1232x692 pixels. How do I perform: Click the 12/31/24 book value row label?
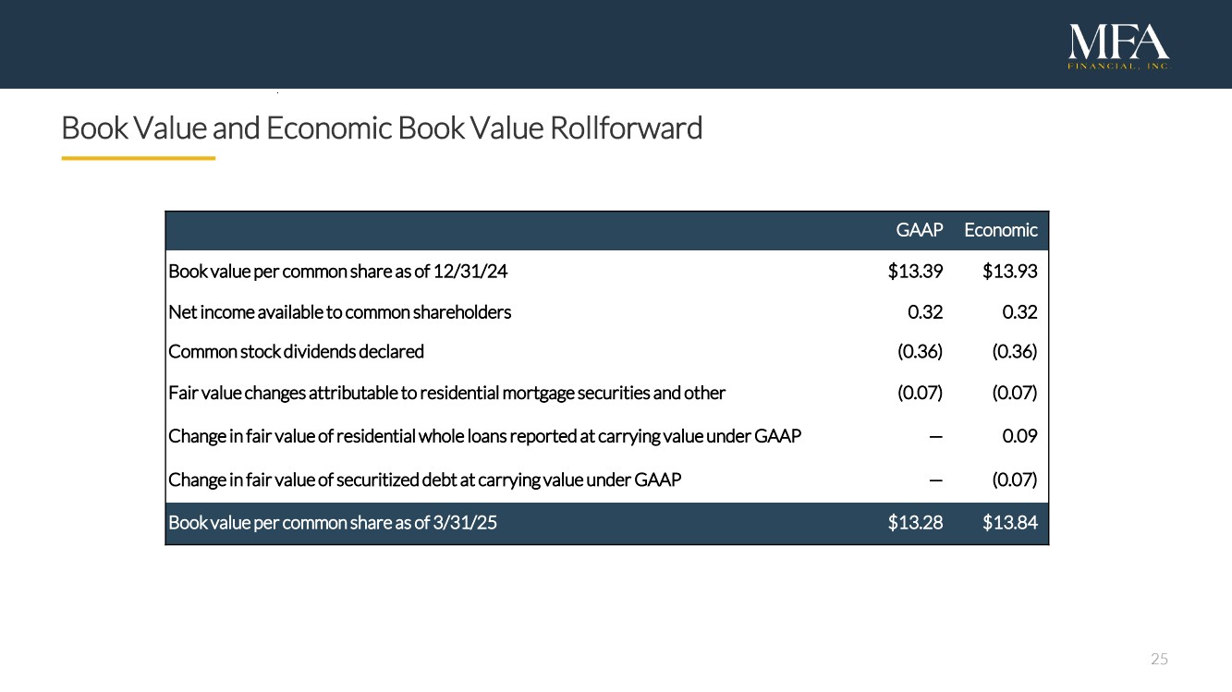(x=337, y=272)
